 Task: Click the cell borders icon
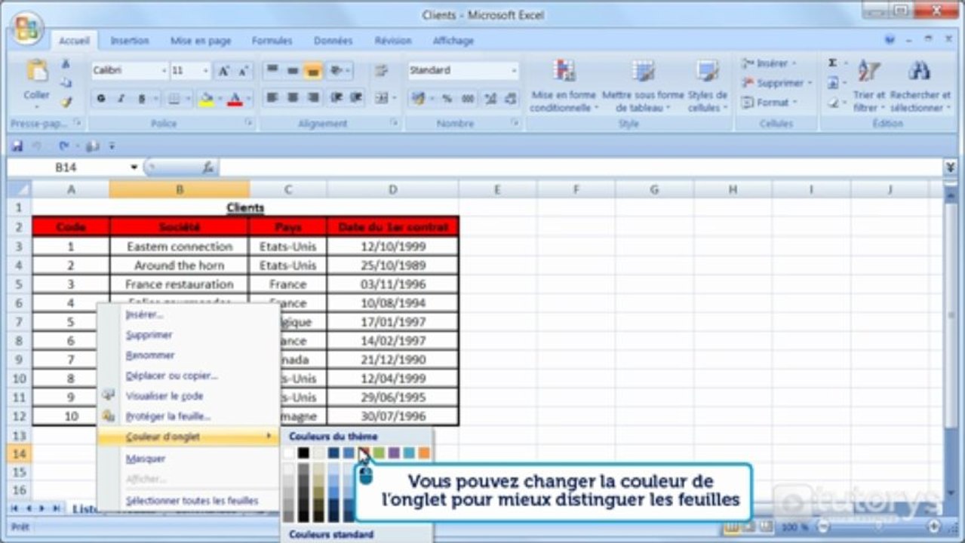click(x=174, y=99)
